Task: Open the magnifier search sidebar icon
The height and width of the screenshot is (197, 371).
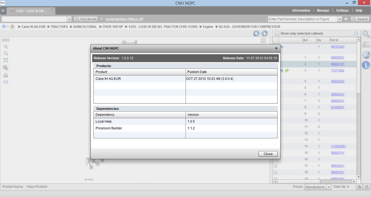Action: 366,34
